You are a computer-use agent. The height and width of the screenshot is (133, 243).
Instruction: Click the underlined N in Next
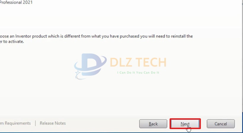tap(182, 124)
